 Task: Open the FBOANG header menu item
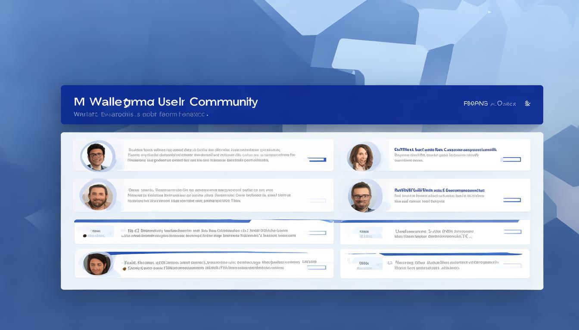point(476,104)
